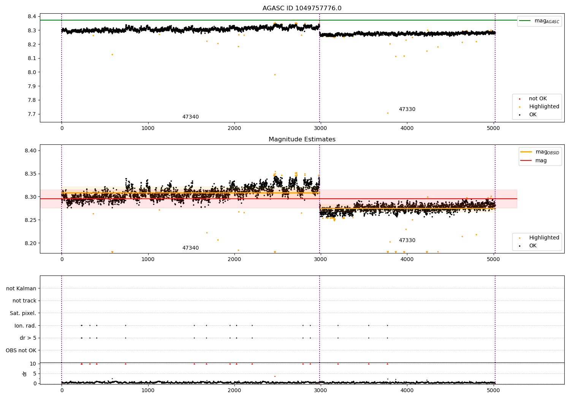The height and width of the screenshot is (399, 570).
Task: Click the 'dr' y-axis label
Action: click(25, 374)
